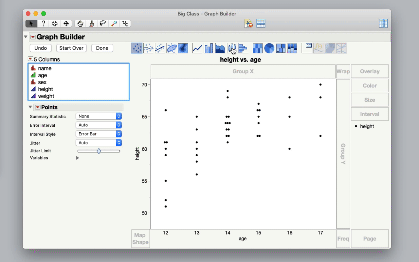Select the Smoother element icon

tap(148, 48)
